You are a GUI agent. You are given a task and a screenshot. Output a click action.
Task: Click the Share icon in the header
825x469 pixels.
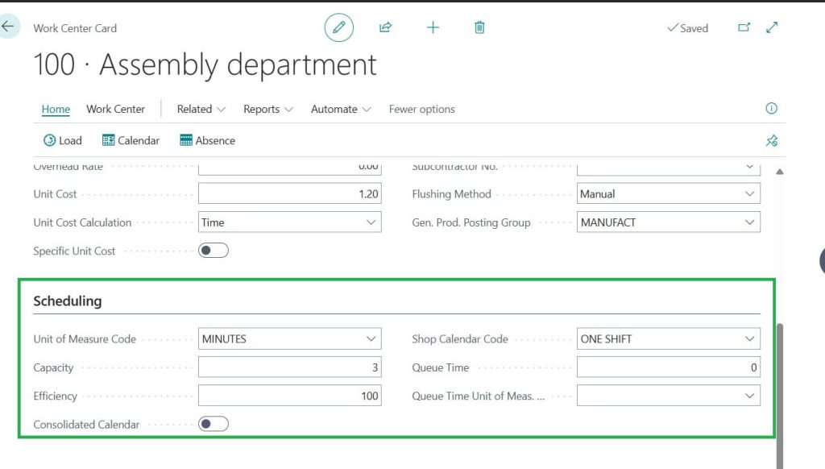coord(385,27)
